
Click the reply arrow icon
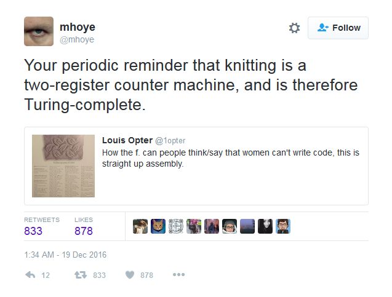click(x=31, y=275)
